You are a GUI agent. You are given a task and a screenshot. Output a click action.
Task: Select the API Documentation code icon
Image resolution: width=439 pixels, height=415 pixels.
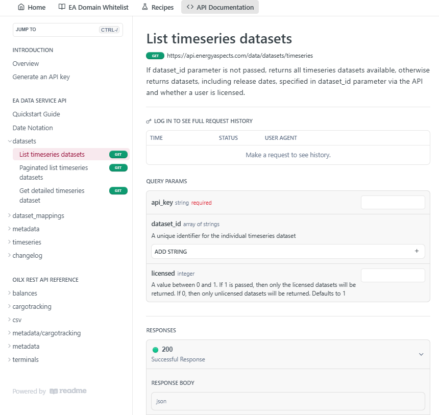(189, 7)
